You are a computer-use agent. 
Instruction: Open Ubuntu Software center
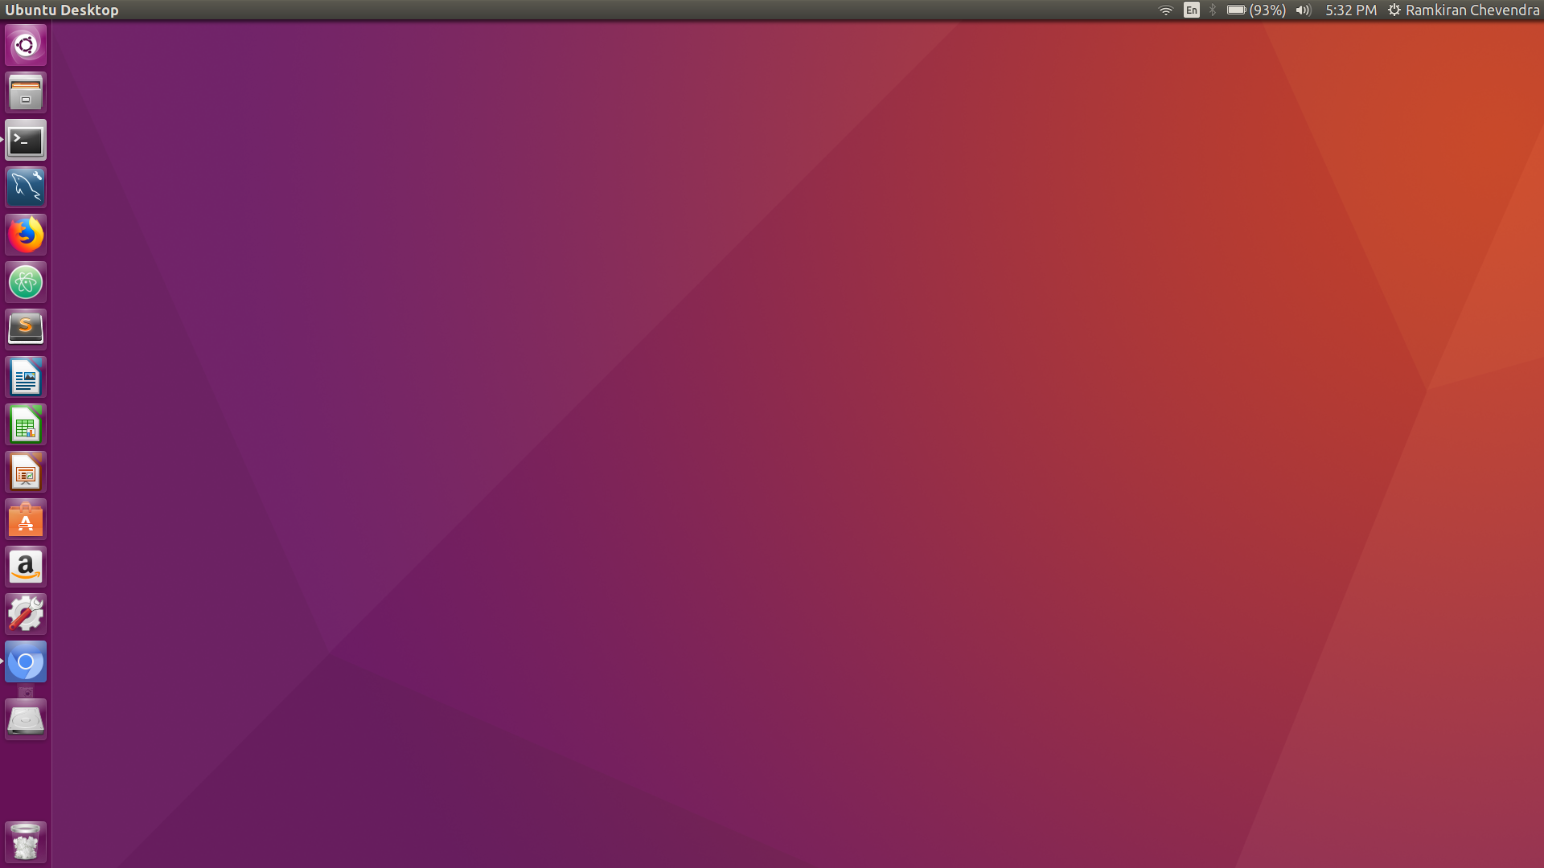pos(26,519)
